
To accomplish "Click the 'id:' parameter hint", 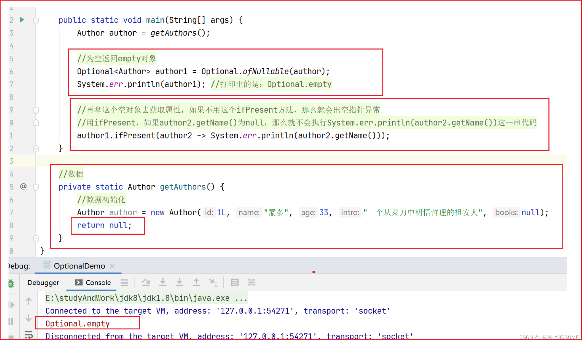I will (209, 212).
